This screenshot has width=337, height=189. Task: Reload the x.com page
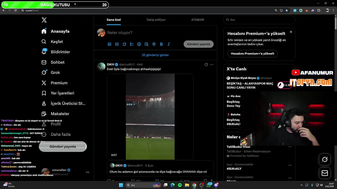(15, 10)
